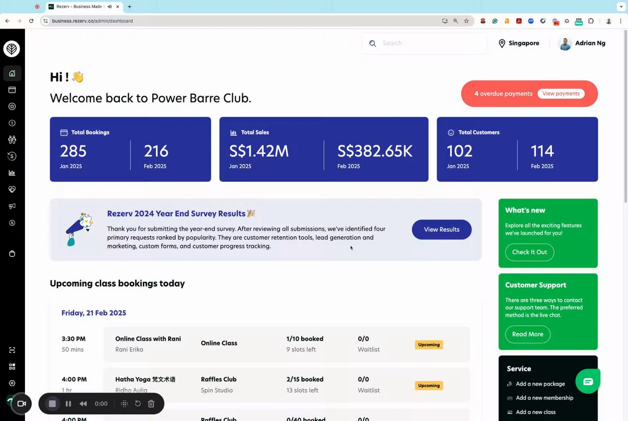Click the megaphone marketing sidebar icon
Viewport: 628px width, 421px height.
12,206
